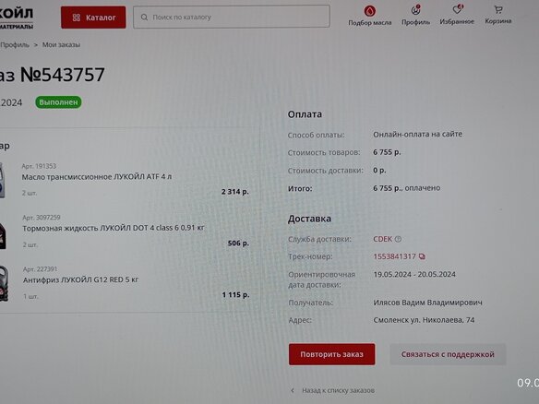The height and width of the screenshot is (404, 539).
Task: Open the Корзина cart icon
Action: 498,9
